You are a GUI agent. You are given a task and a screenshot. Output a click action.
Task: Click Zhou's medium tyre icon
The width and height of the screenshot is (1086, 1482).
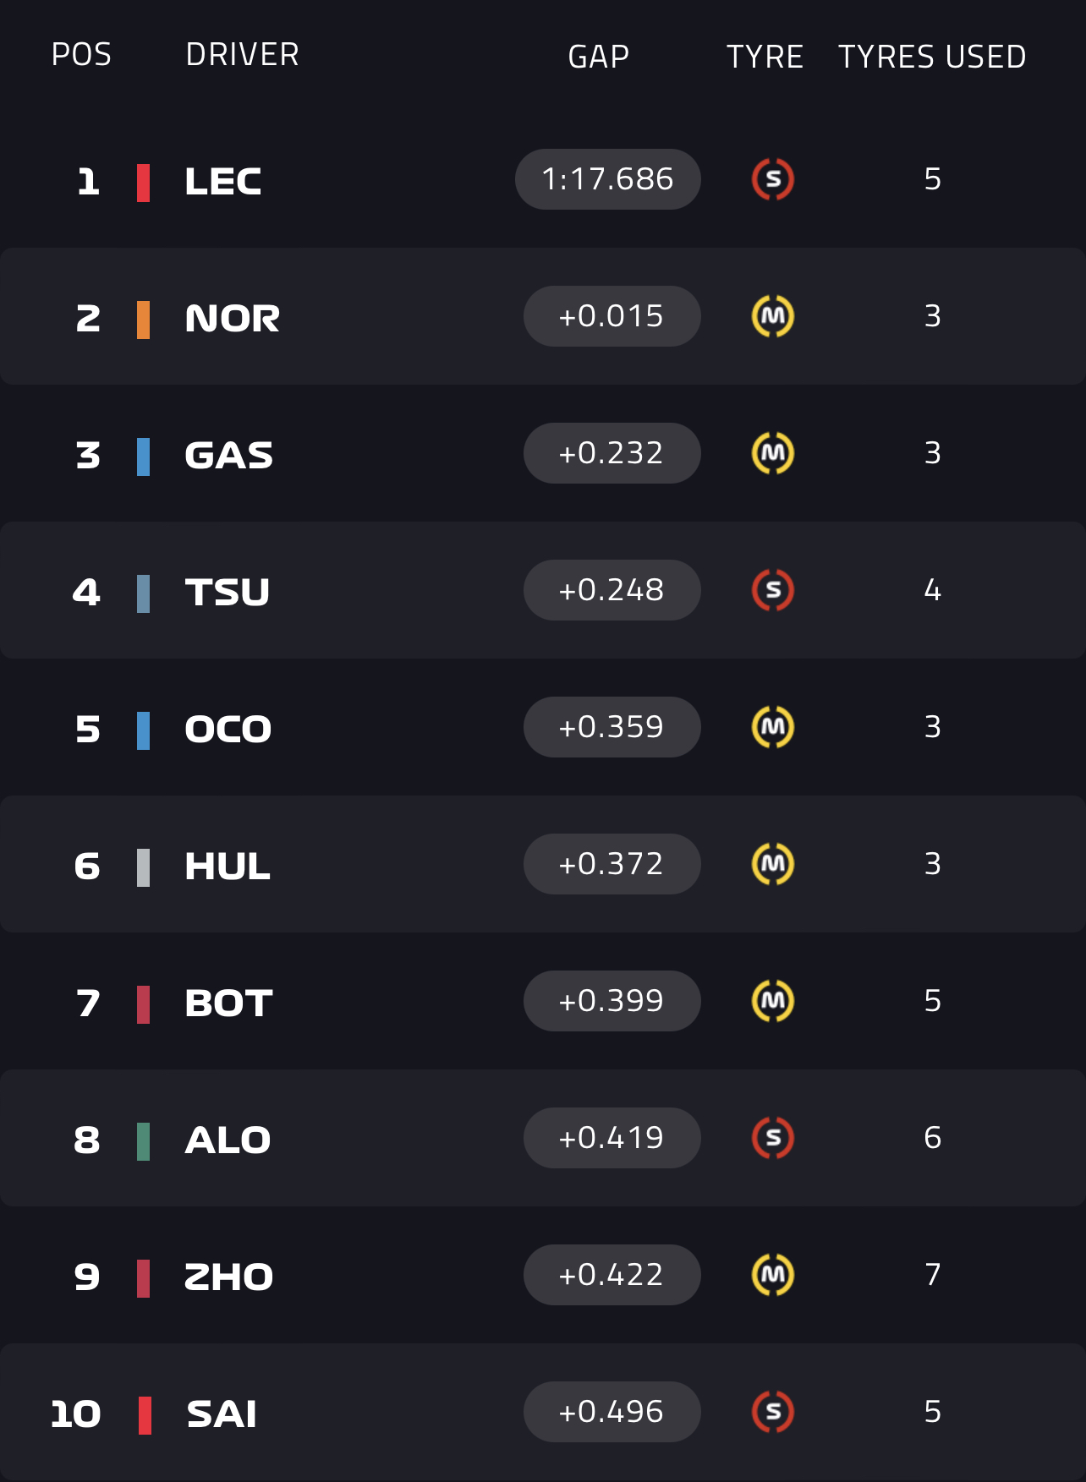(772, 1275)
